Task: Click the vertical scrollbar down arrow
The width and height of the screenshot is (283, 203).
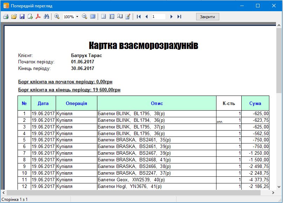Action: [279, 187]
